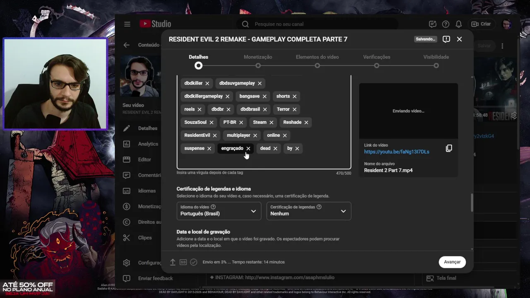Close the upload details dialog
Screen dimensions: 530x298
[459, 39]
